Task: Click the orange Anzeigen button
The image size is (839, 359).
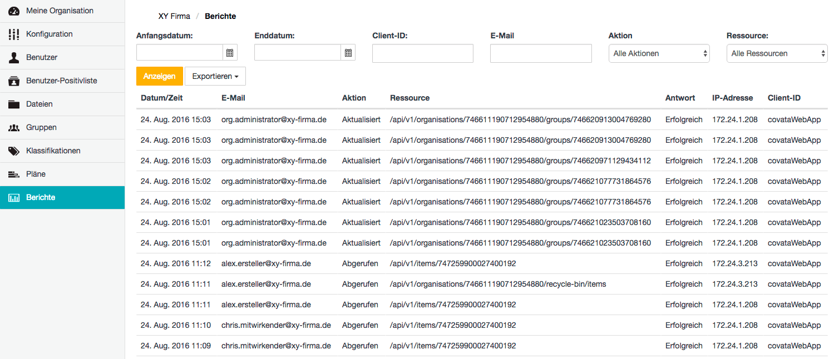Action: [160, 76]
